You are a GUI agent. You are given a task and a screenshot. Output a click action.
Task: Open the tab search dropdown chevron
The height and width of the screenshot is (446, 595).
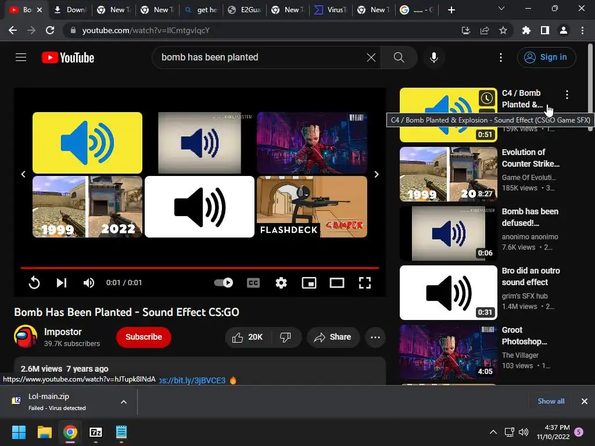[x=501, y=8]
